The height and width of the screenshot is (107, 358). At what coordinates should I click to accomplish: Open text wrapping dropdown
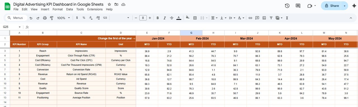[x=232, y=18]
